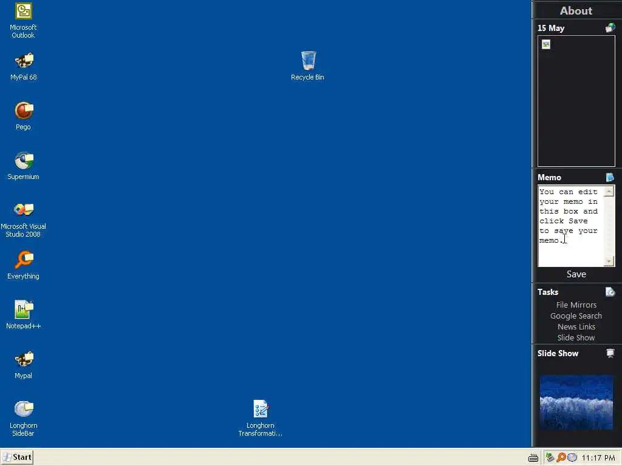Click the slide show wave picture
Screen dimensions: 622x466
click(576, 402)
